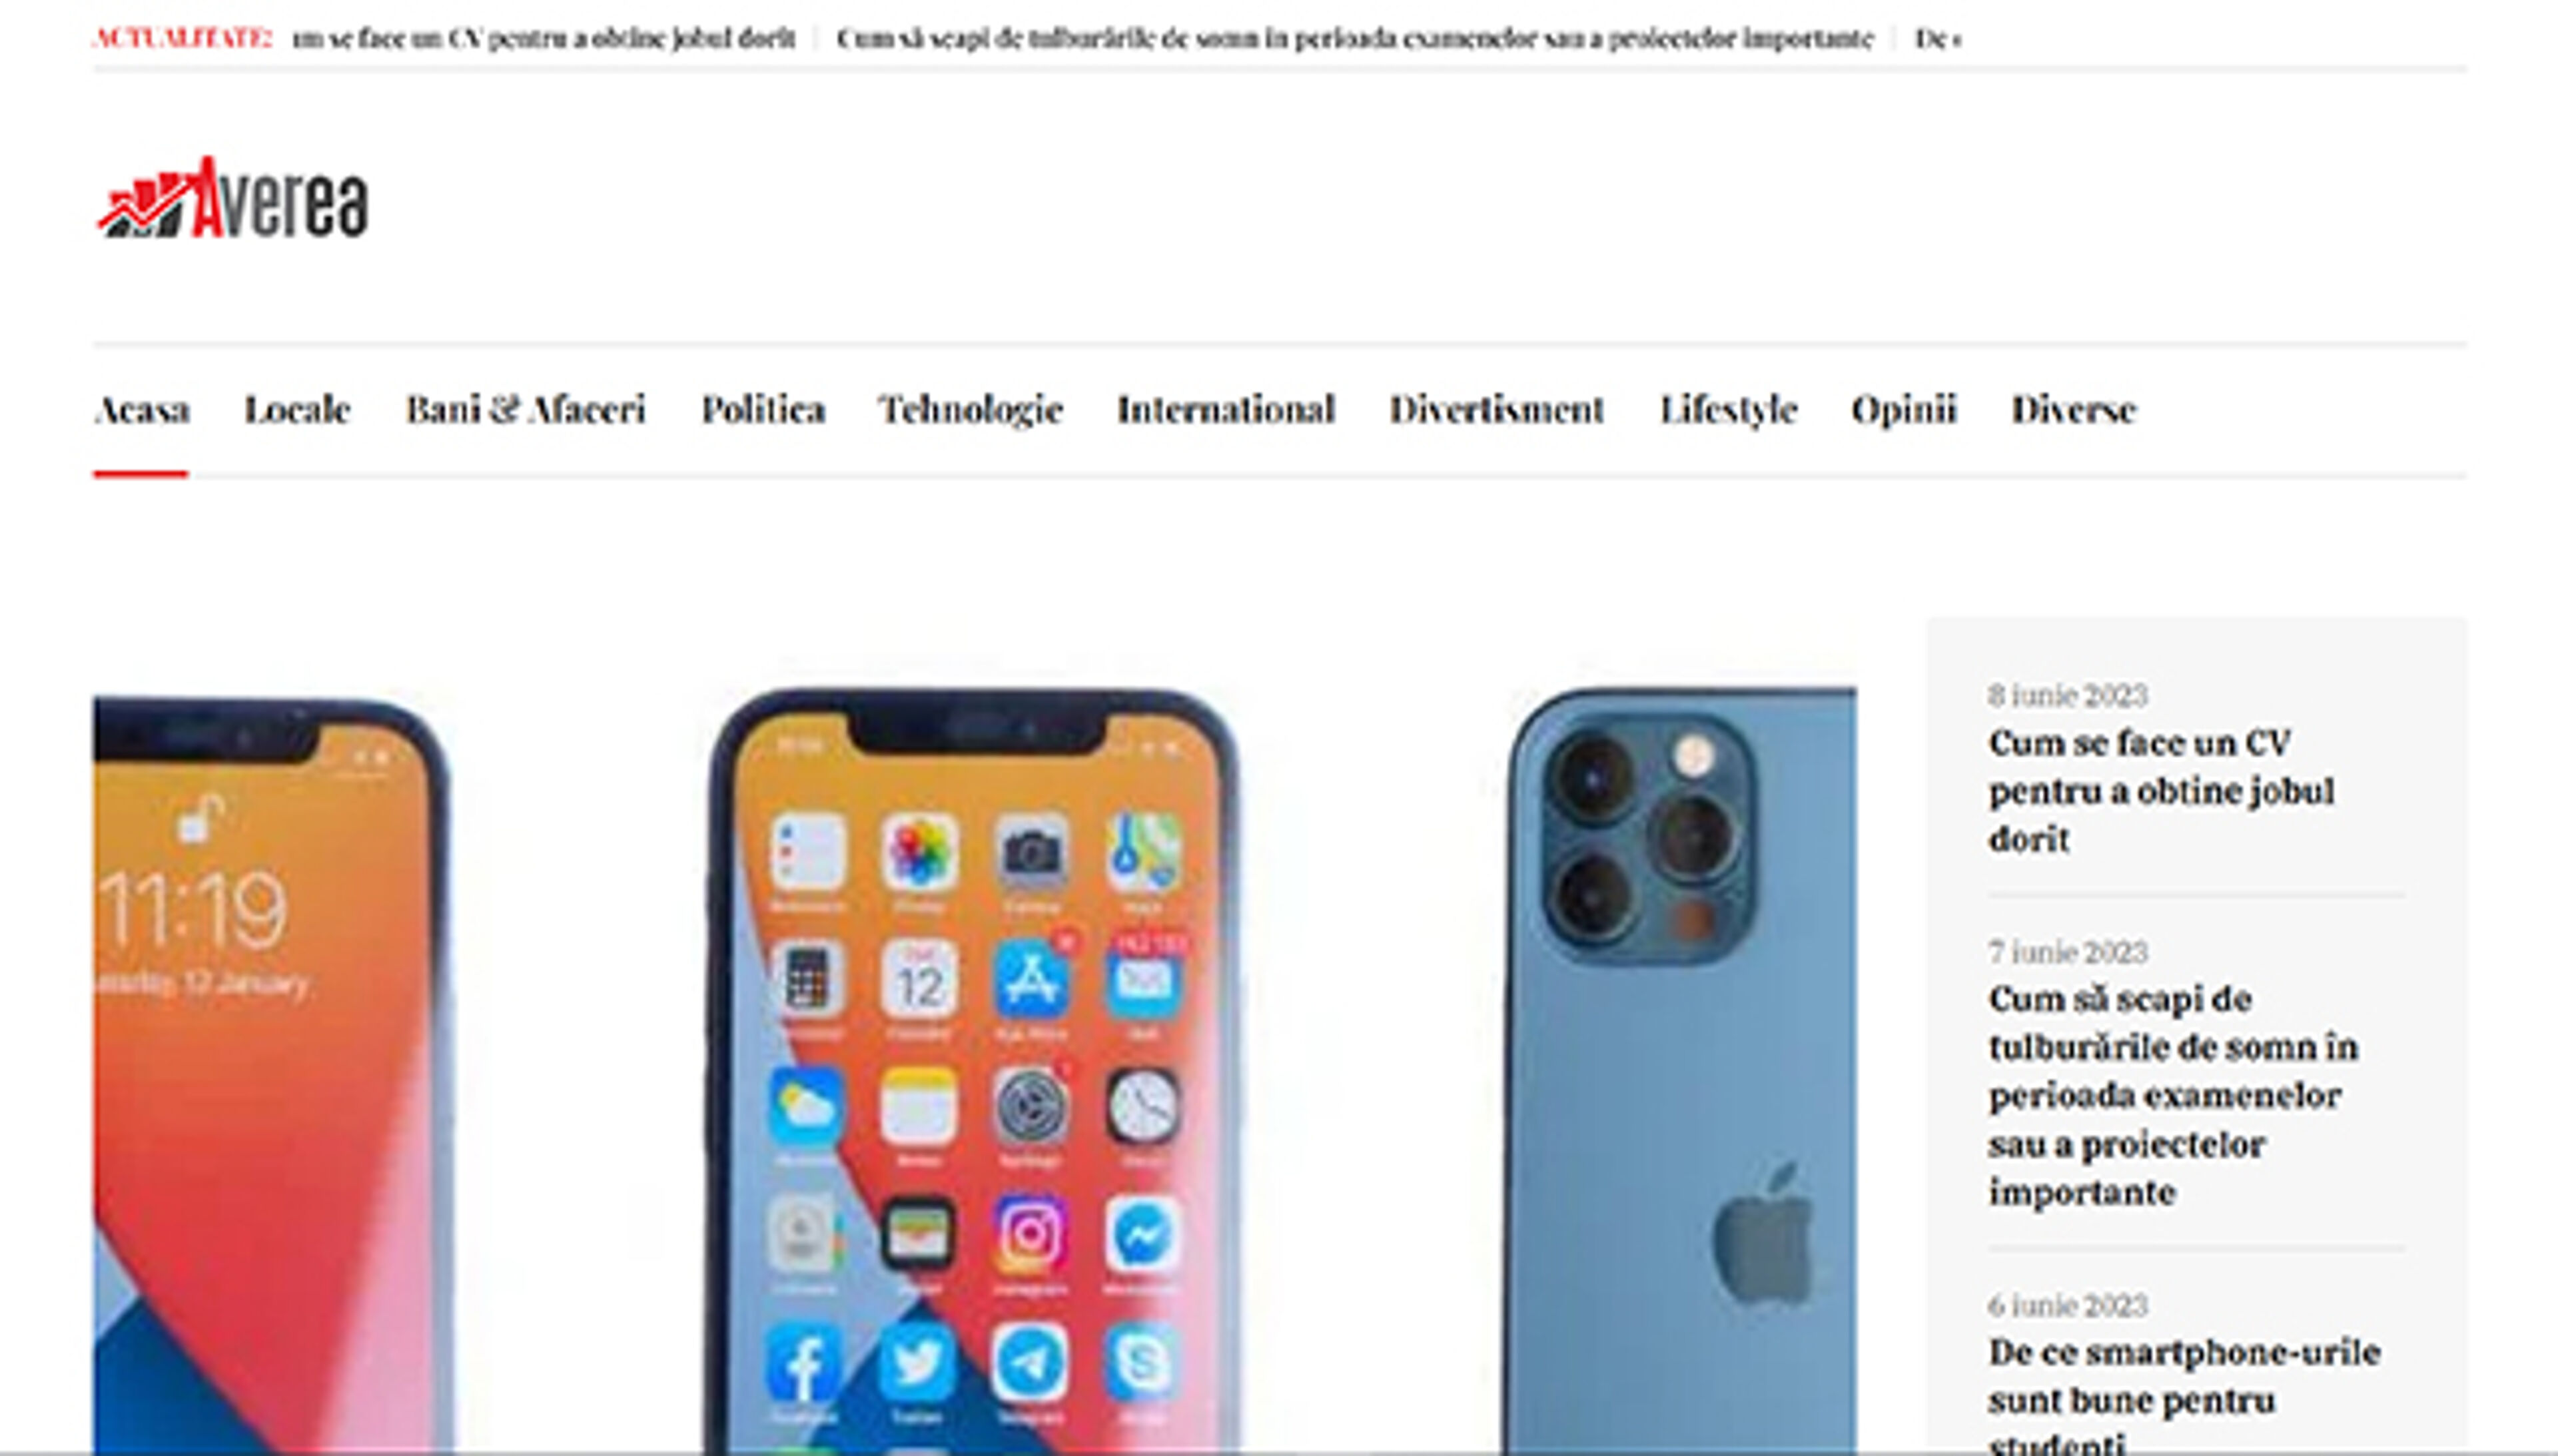Open the Opinii menu item
The image size is (2558, 1456).
point(1904,409)
